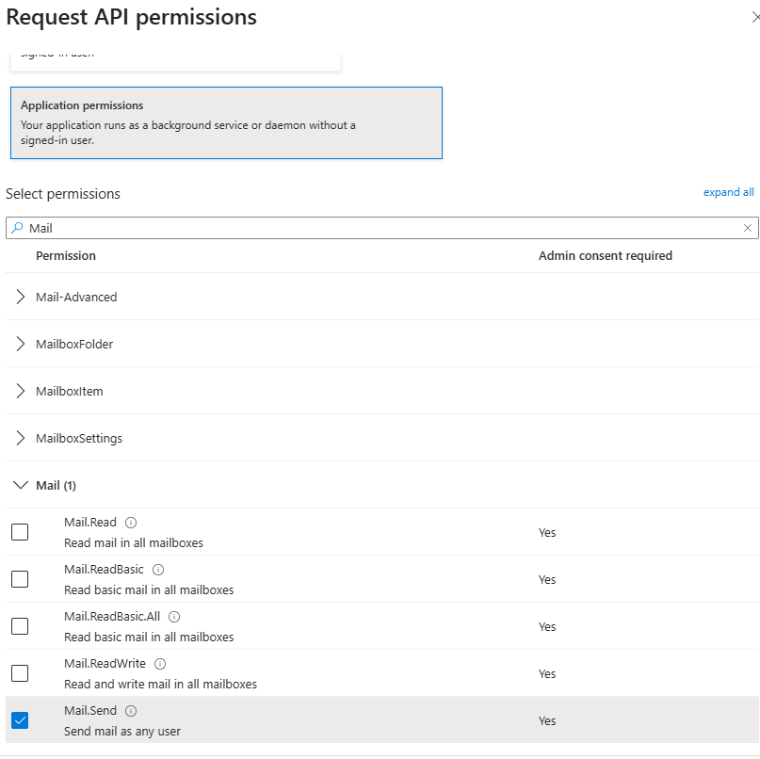Enable the Mail.ReadBasic permission checkbox
Viewport: 760px width, 759px height.
tap(20, 579)
